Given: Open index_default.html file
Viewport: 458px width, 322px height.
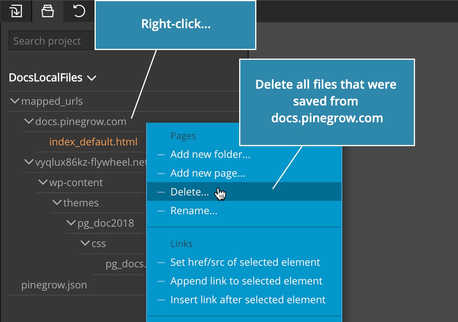Looking at the screenshot, I should click(93, 142).
